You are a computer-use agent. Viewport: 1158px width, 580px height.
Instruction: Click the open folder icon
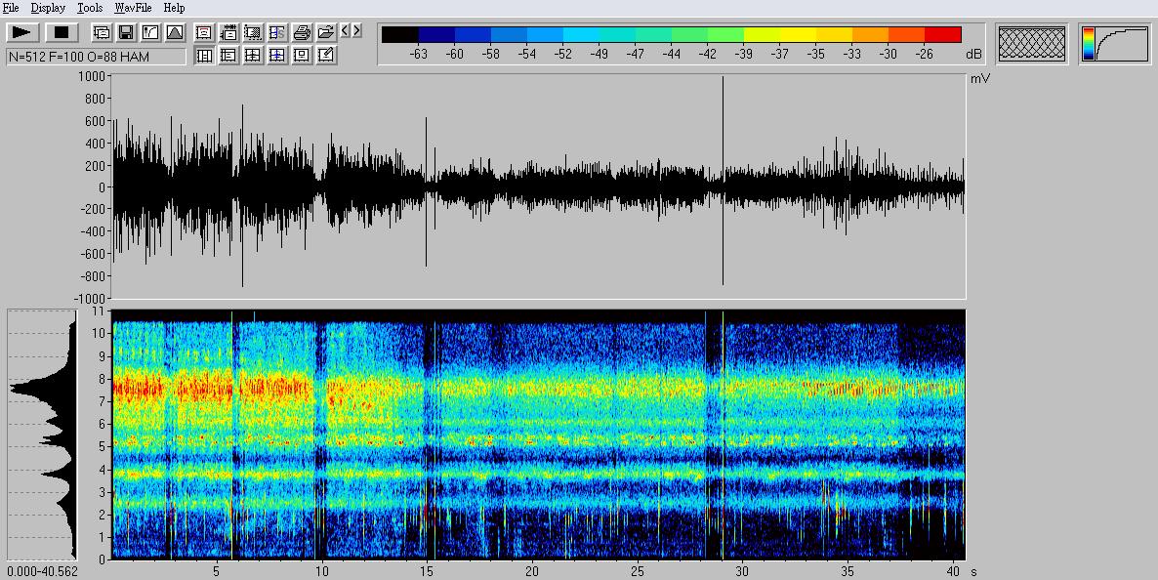[326, 32]
